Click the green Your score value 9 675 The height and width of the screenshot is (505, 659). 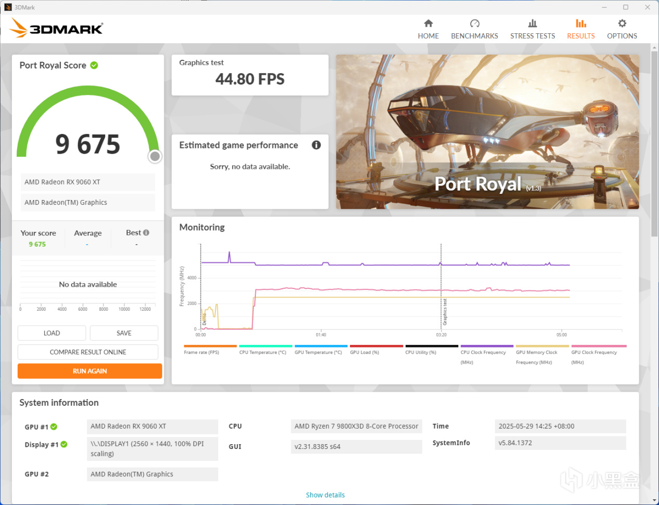click(37, 244)
